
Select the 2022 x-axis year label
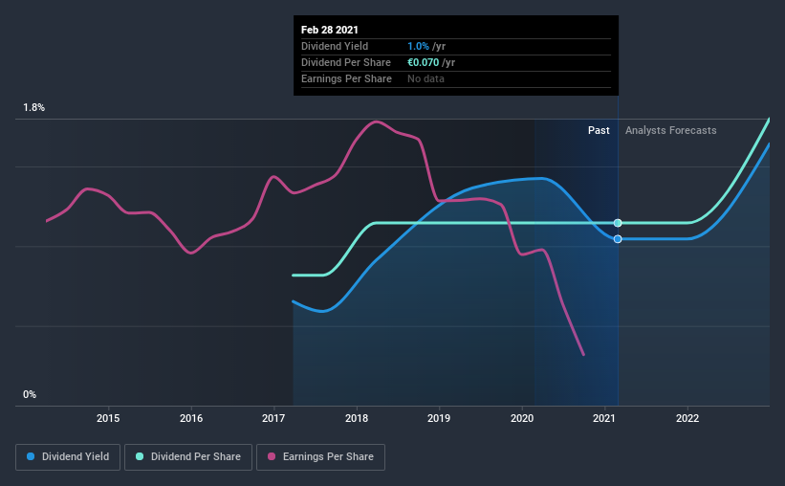[x=687, y=418]
